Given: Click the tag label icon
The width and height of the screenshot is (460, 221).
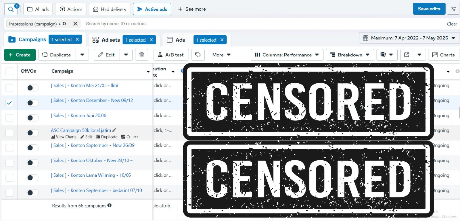Looking at the screenshot, I should (x=198, y=55).
